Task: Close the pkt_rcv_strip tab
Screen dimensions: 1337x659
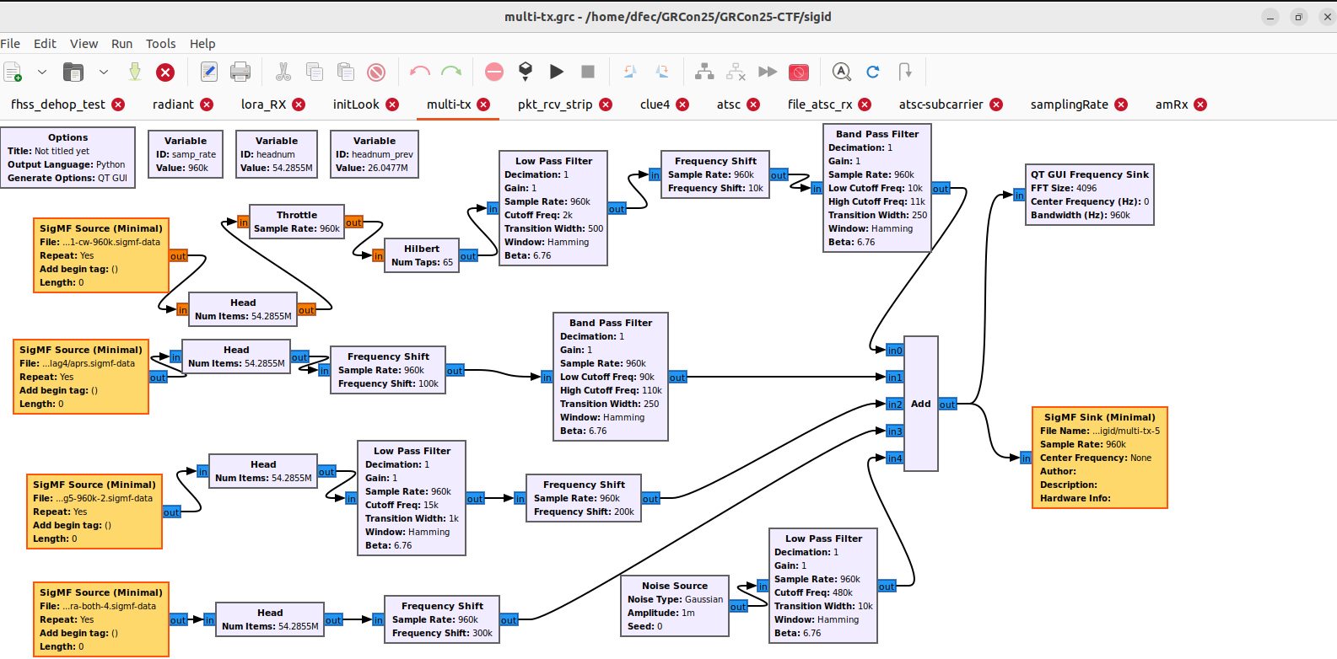Action: pyautogui.click(x=606, y=104)
